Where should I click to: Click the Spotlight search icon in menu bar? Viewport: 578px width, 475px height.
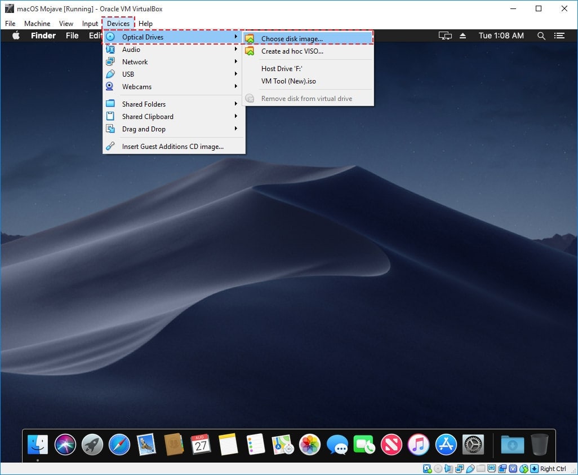541,36
